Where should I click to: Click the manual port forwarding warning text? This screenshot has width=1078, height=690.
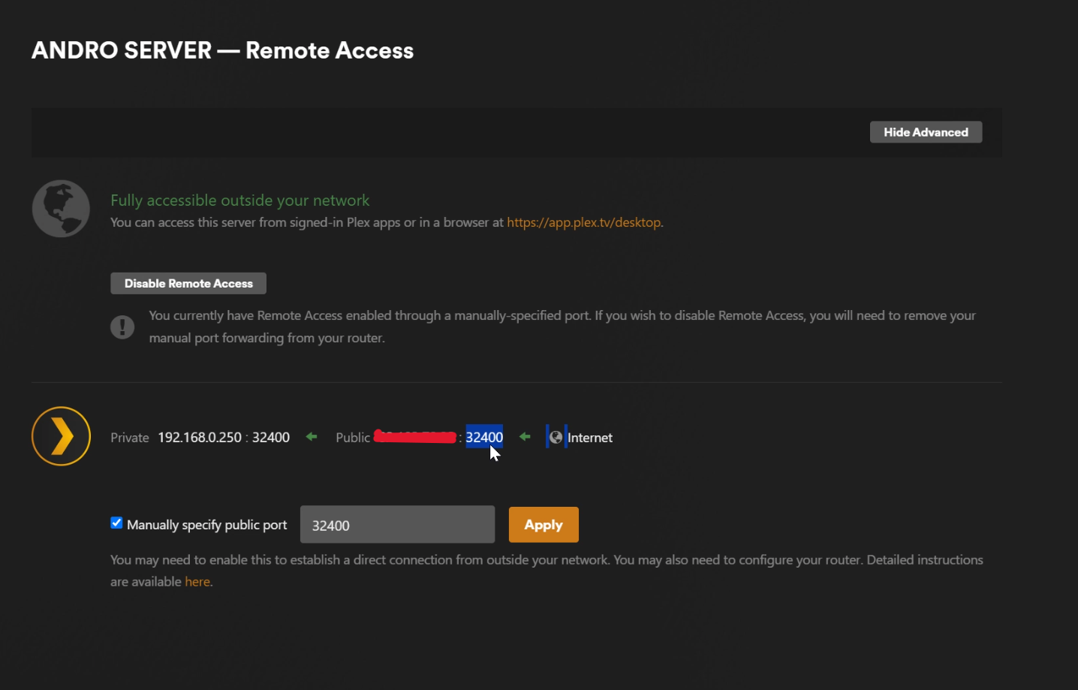tap(562, 327)
